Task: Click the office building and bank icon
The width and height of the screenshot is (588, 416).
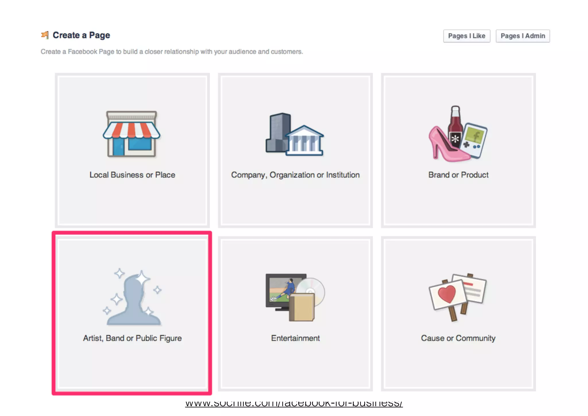Action: pyautogui.click(x=295, y=134)
